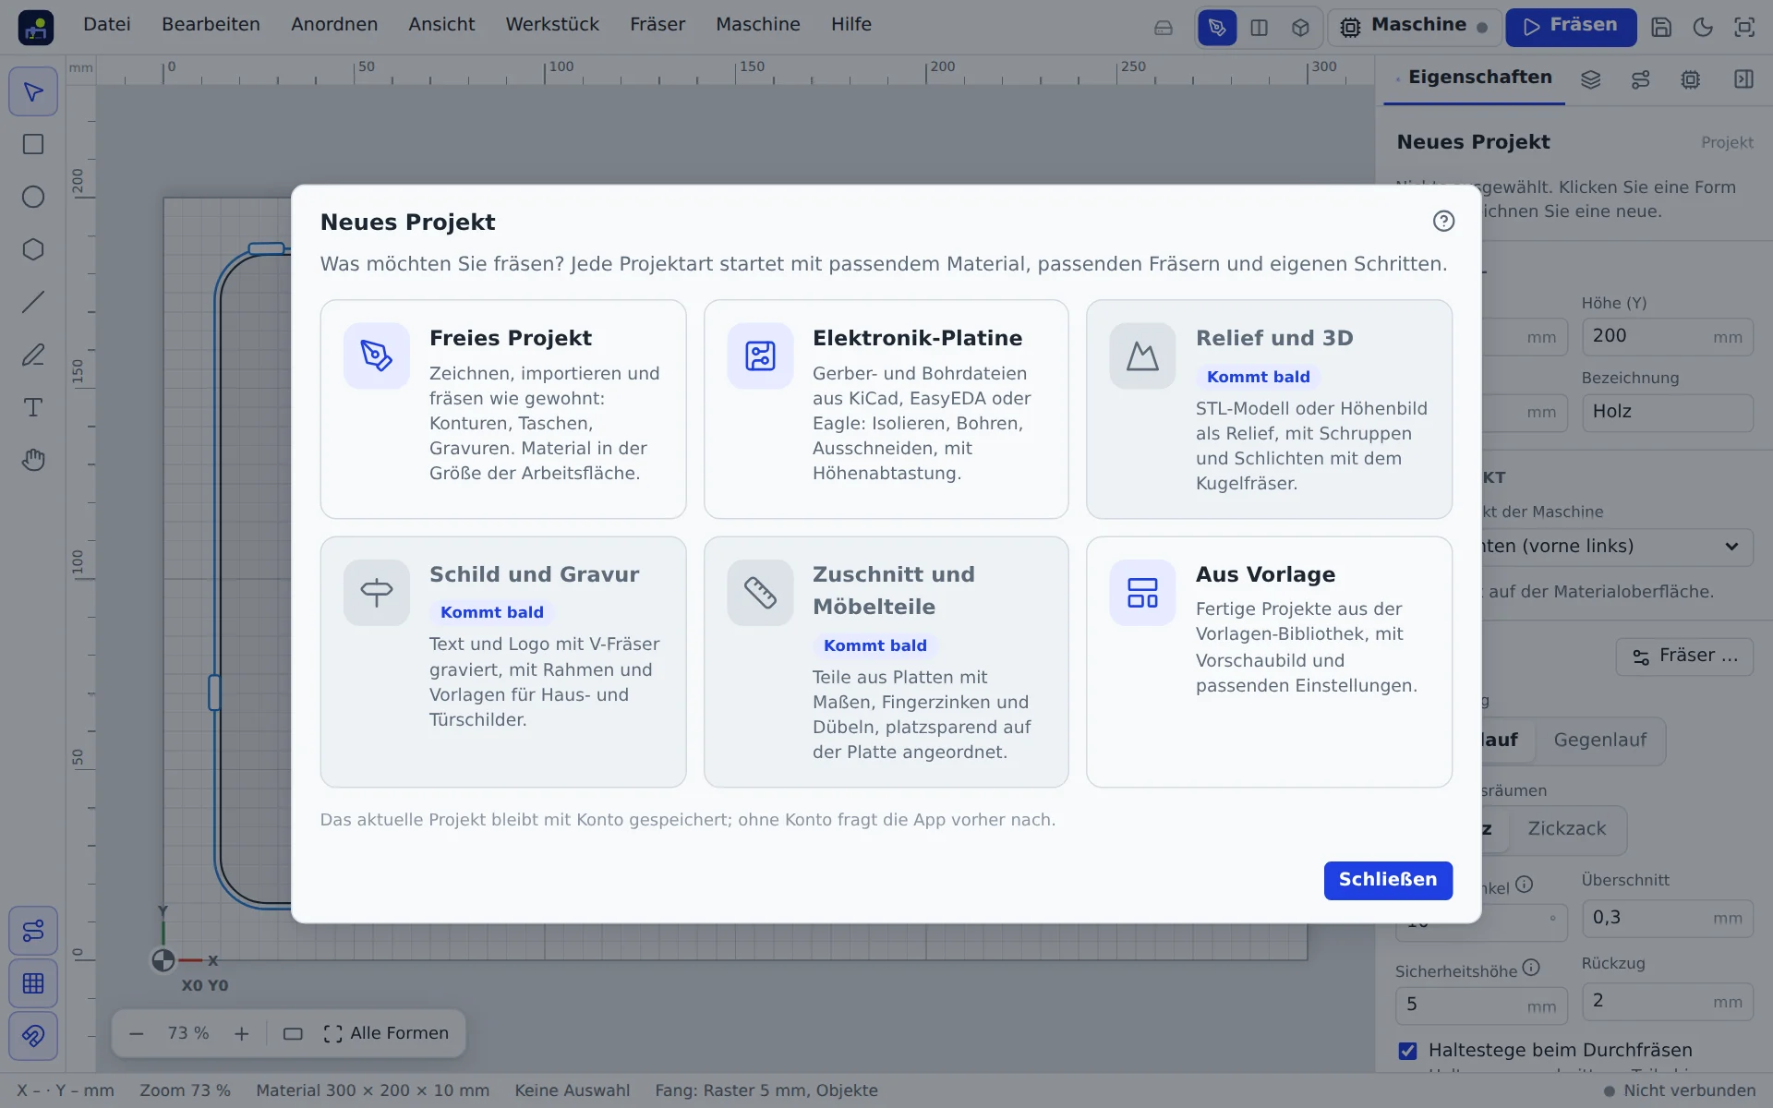
Task: Click the Schließen button
Action: [x=1388, y=880]
